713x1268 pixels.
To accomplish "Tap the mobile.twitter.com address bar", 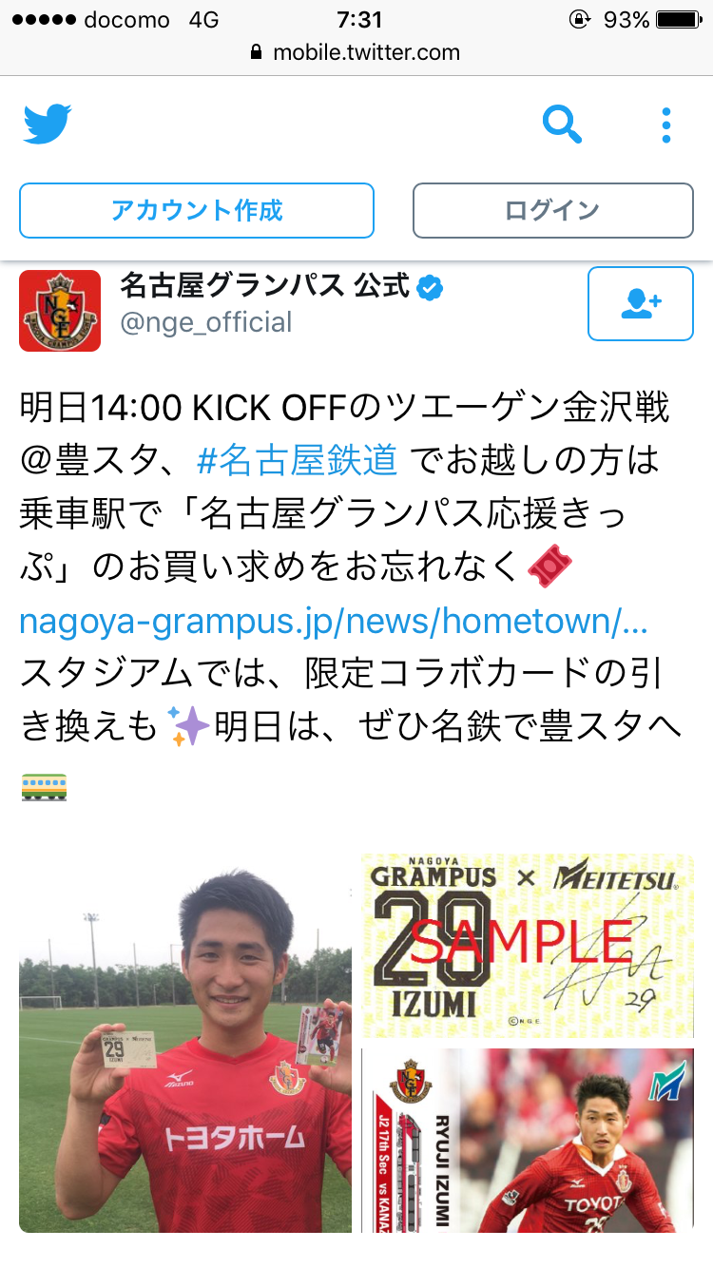I will tap(356, 52).
